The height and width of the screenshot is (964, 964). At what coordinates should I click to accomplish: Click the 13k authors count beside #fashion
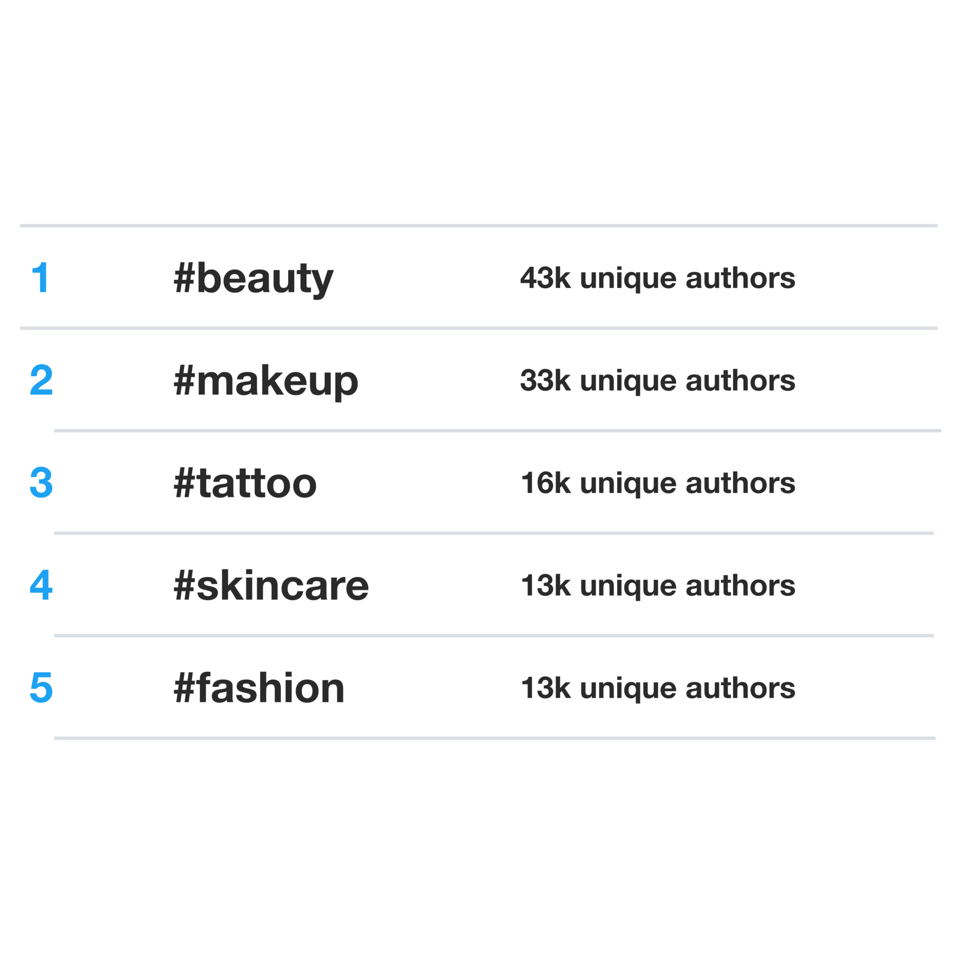click(x=658, y=689)
